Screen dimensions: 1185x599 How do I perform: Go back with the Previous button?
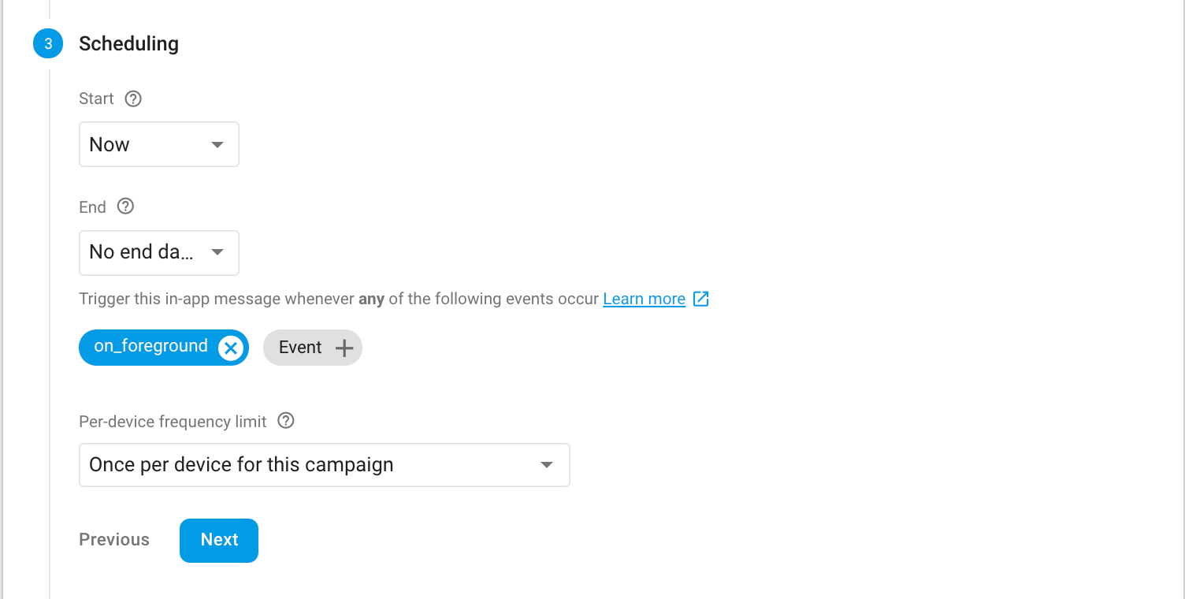(x=114, y=540)
